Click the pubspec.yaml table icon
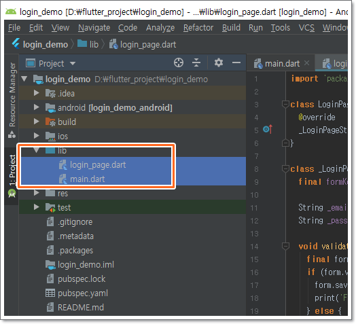 point(50,293)
